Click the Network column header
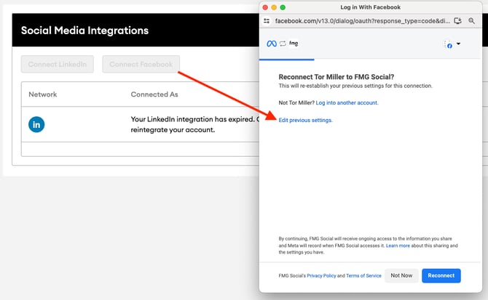This screenshot has width=488, height=300. pyautogui.click(x=43, y=94)
